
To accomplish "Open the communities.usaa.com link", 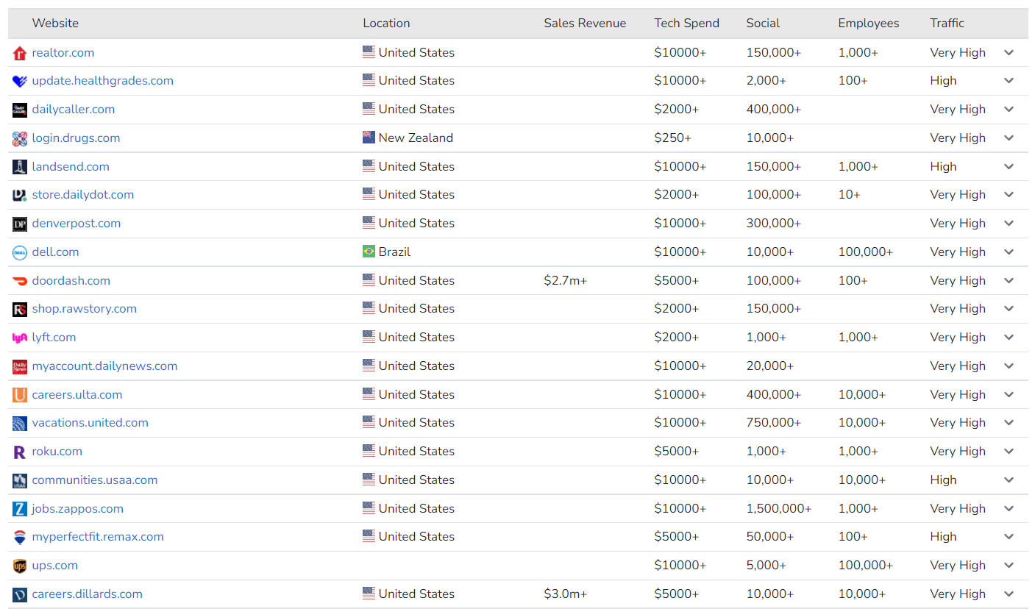I will pyautogui.click(x=95, y=480).
